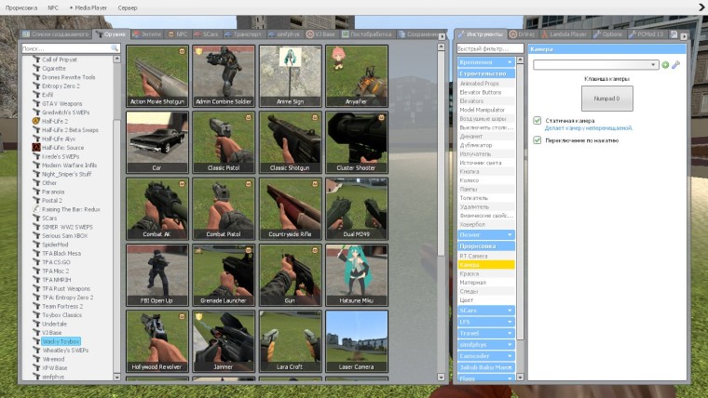Image resolution: width=708 pixels, height=398 pixels.
Task: Pick the Cluster Shooter icon
Action: [x=356, y=142]
